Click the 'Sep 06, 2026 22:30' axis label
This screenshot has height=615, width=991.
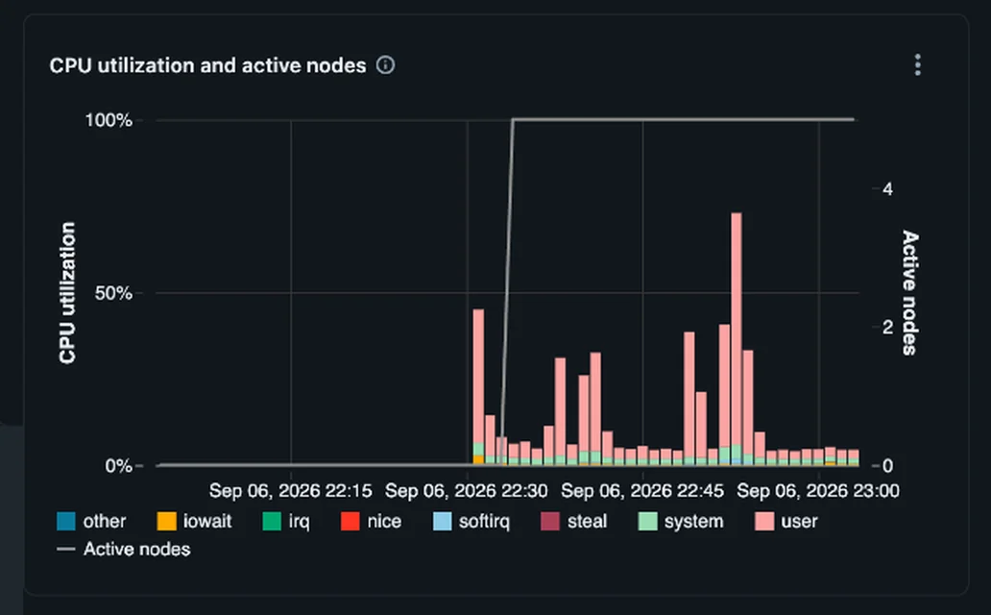[467, 491]
